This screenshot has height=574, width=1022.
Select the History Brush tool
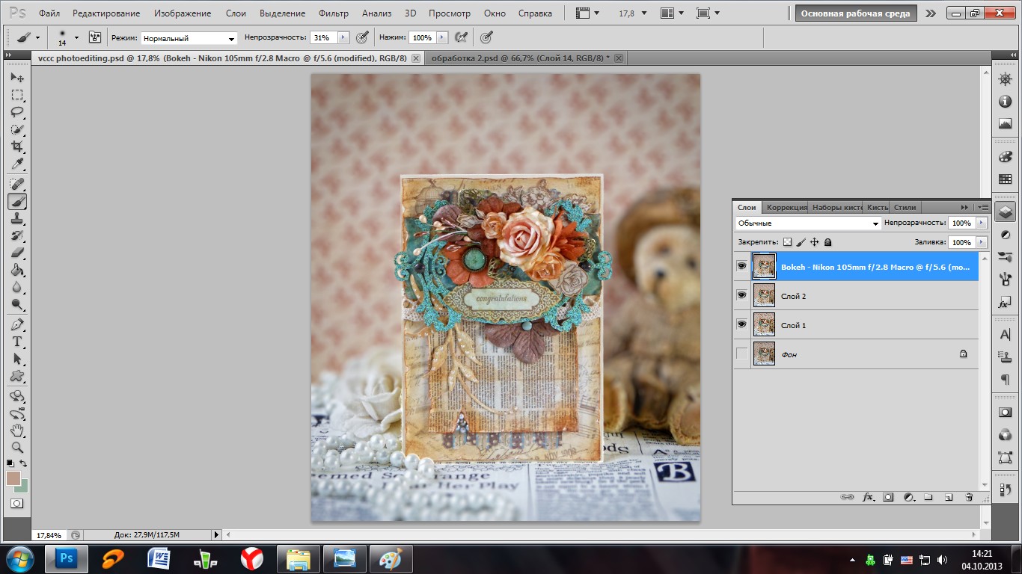(x=17, y=235)
